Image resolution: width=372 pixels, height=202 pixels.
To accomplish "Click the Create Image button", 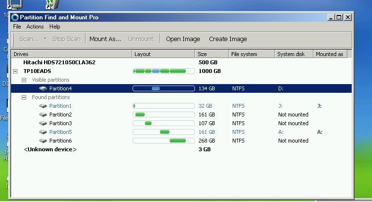I will pyautogui.click(x=228, y=39).
